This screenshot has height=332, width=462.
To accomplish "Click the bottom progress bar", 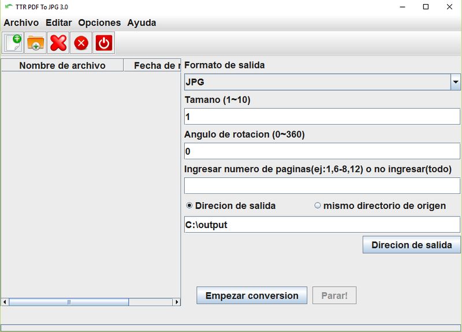I will point(230,327).
